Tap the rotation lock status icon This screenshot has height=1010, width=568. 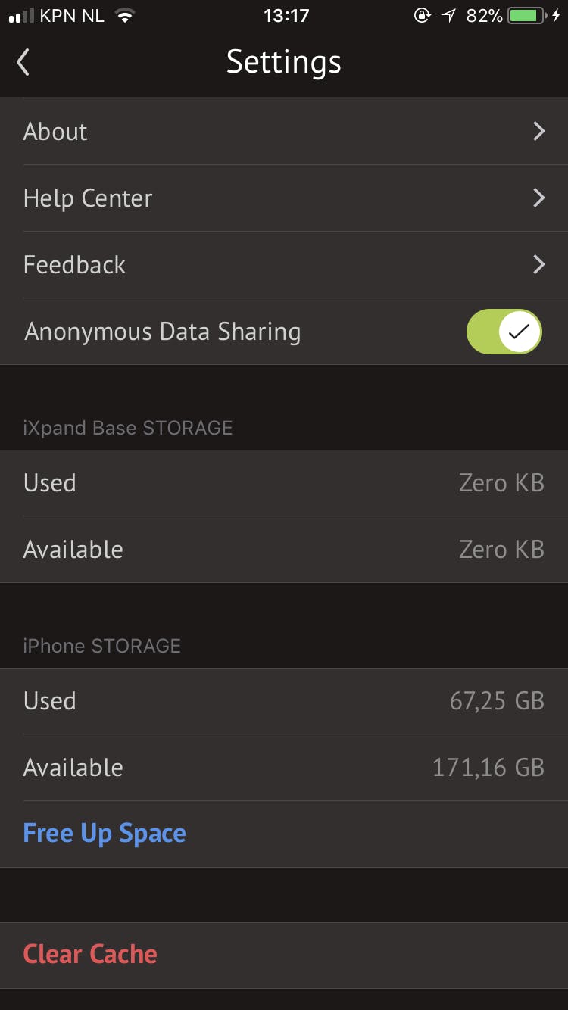click(x=422, y=16)
